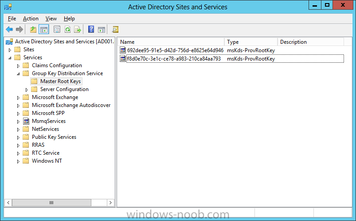
Task: Click the Master Root Keys folder icon
Action: point(34,81)
